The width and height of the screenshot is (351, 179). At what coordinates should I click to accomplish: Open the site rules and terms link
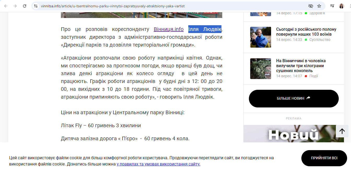click(158, 164)
